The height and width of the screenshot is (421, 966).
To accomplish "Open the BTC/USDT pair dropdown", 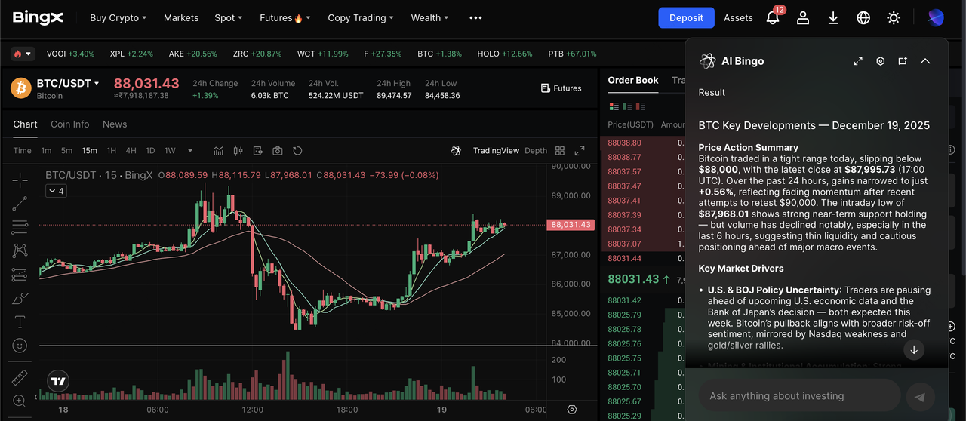I will 69,83.
